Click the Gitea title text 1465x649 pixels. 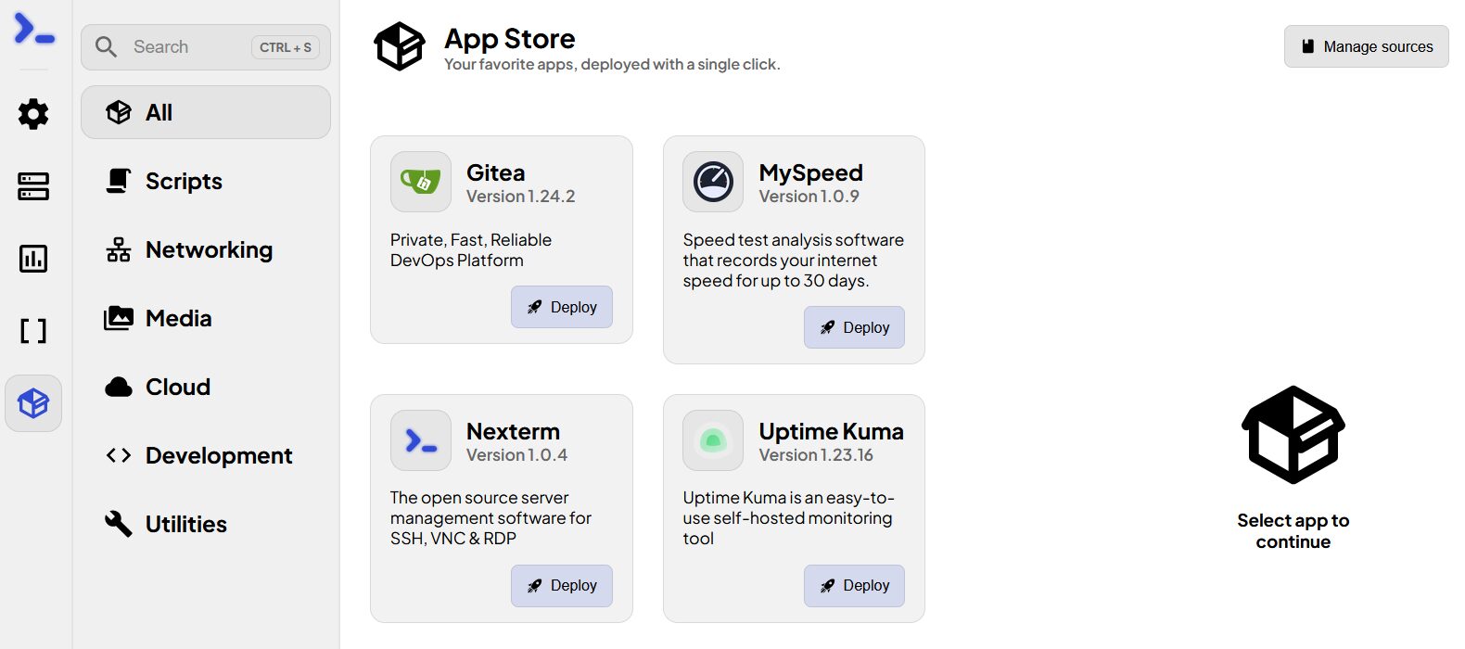coord(495,172)
